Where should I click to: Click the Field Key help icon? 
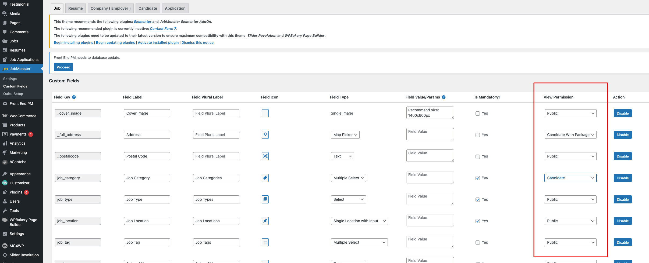coord(74,97)
